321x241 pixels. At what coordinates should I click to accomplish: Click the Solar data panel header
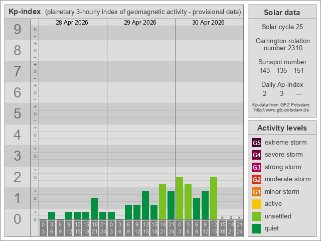pos(281,13)
